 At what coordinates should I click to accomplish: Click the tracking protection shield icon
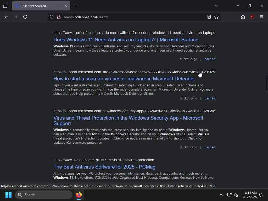(52, 17)
